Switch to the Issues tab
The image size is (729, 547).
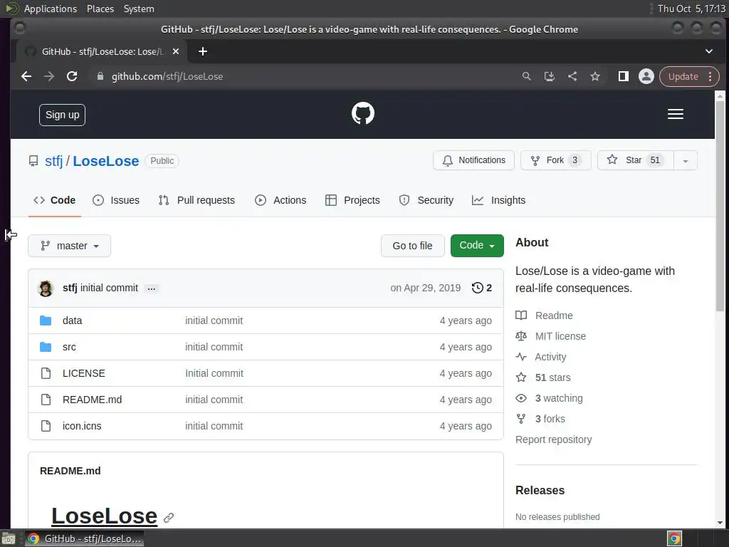coord(116,200)
